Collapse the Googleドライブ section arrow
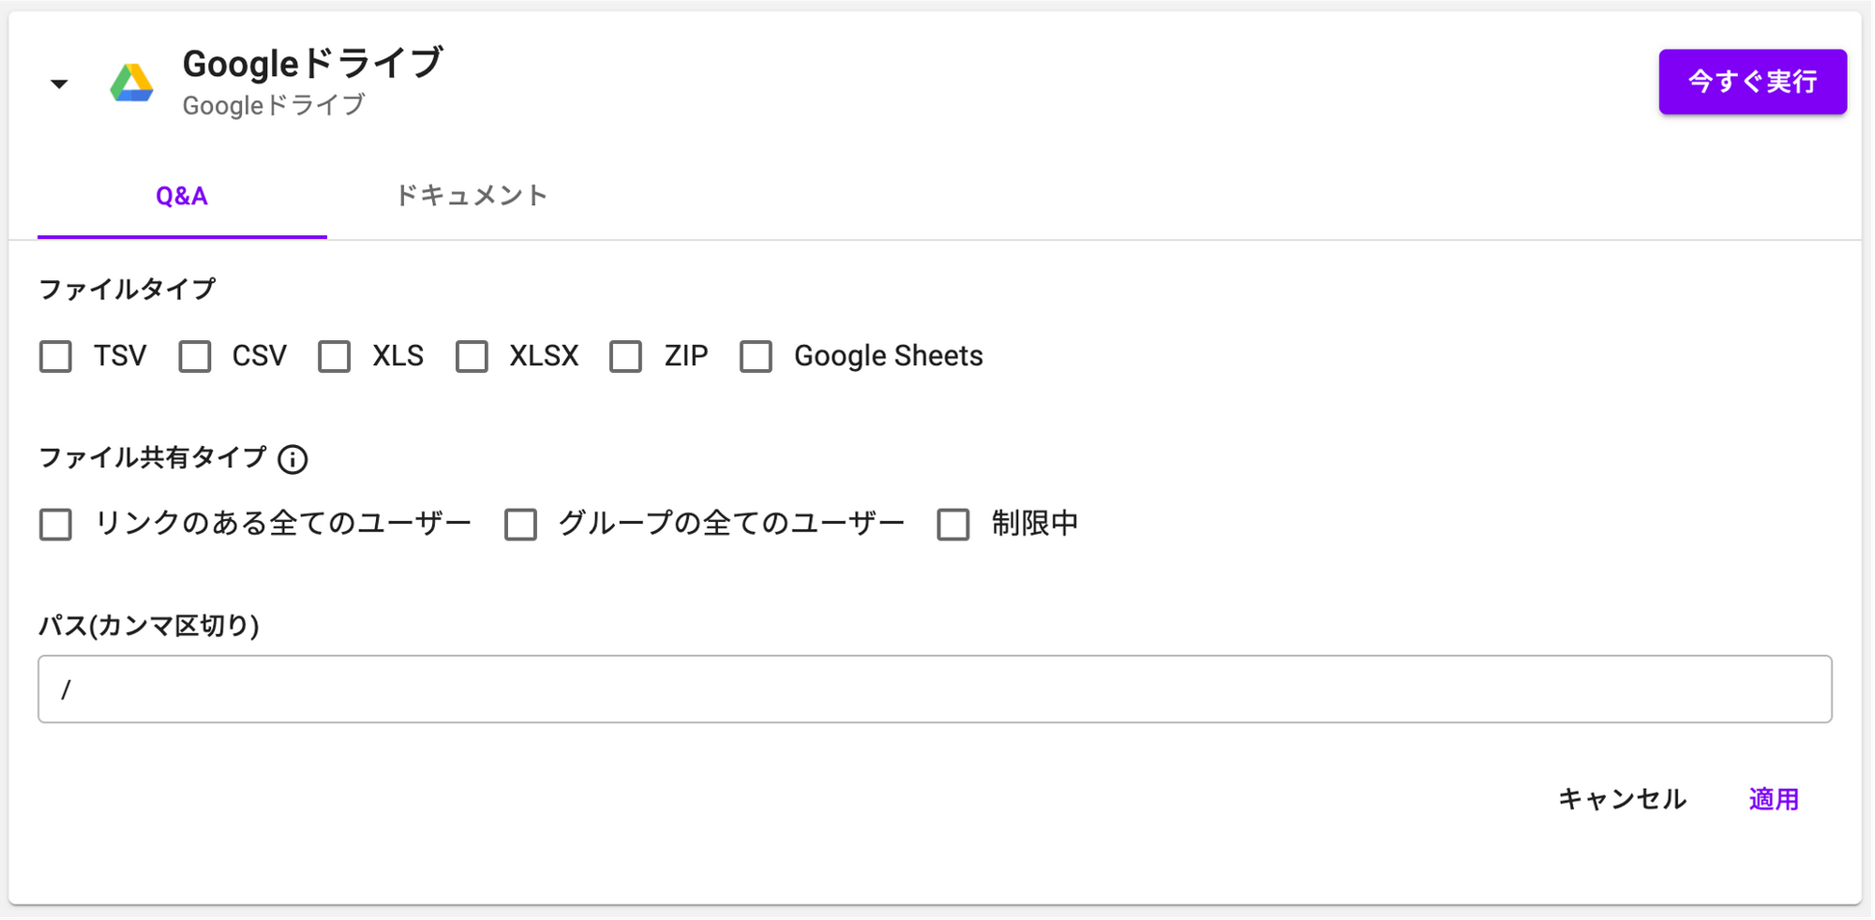Viewport: 1875px width, 920px height. [x=59, y=84]
